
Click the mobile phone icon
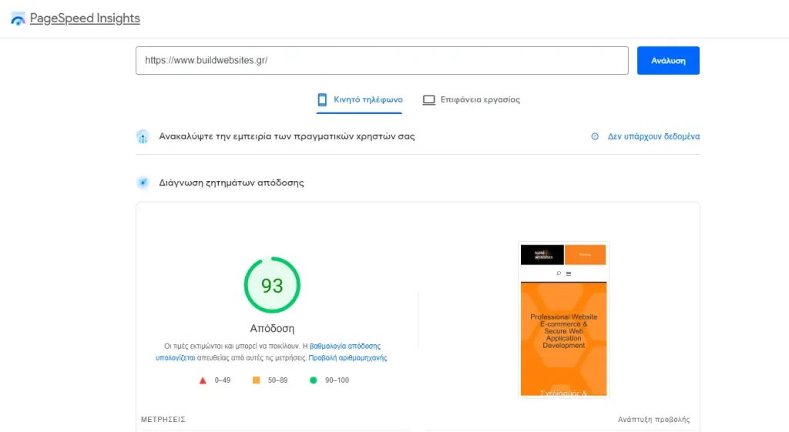[x=322, y=99]
